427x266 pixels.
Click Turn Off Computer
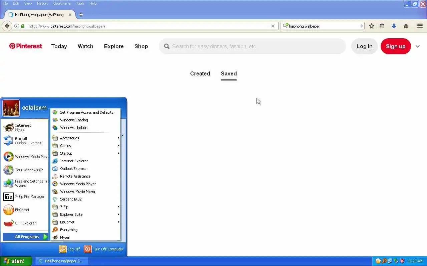104,249
